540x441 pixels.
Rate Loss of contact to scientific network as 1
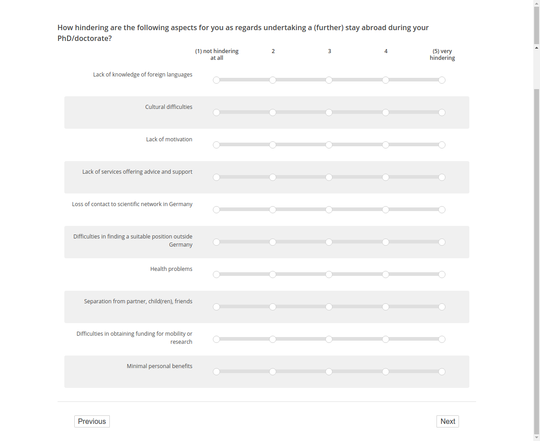[x=216, y=209]
